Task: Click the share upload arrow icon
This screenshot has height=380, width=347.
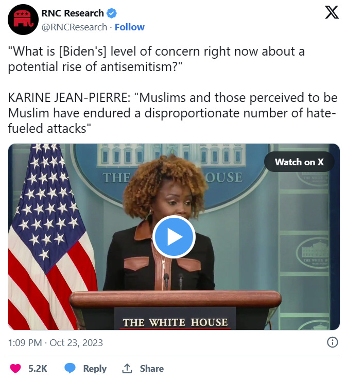Action: 127,368
